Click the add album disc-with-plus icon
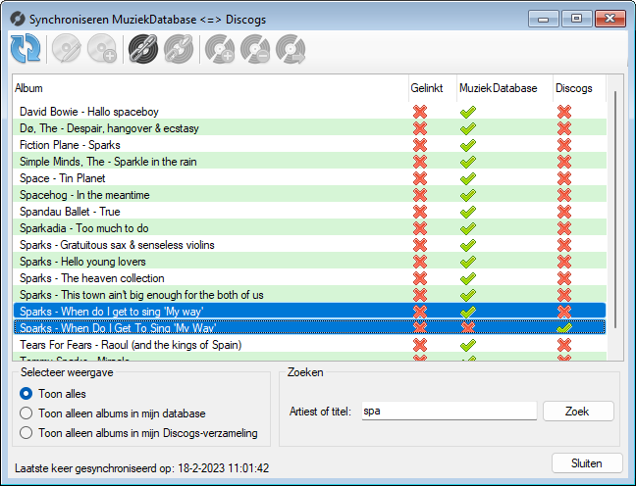 pyautogui.click(x=102, y=49)
